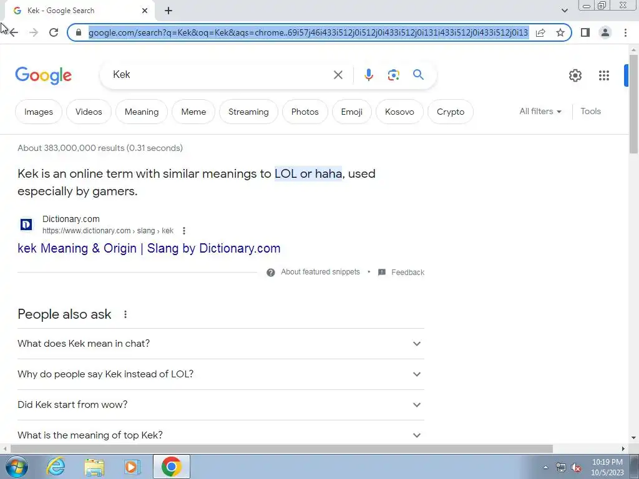Expand "Why do people say Kek instead of LOL?"
The height and width of the screenshot is (479, 639).
221,374
